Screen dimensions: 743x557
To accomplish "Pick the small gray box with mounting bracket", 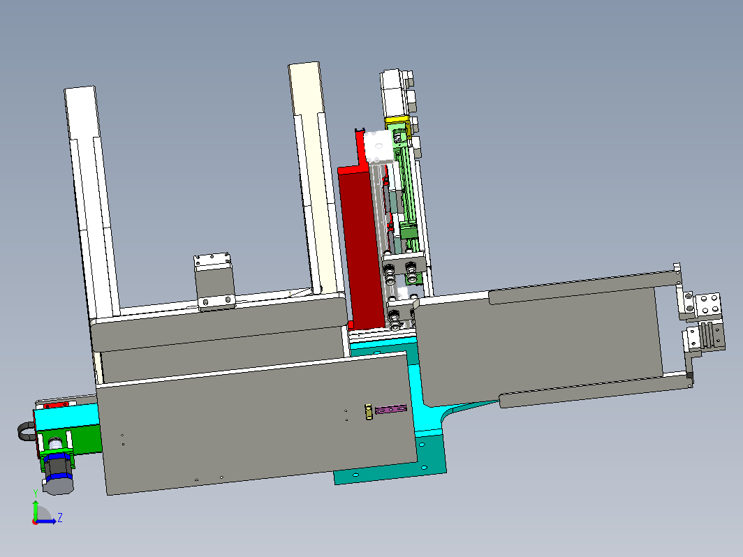I will 214,281.
